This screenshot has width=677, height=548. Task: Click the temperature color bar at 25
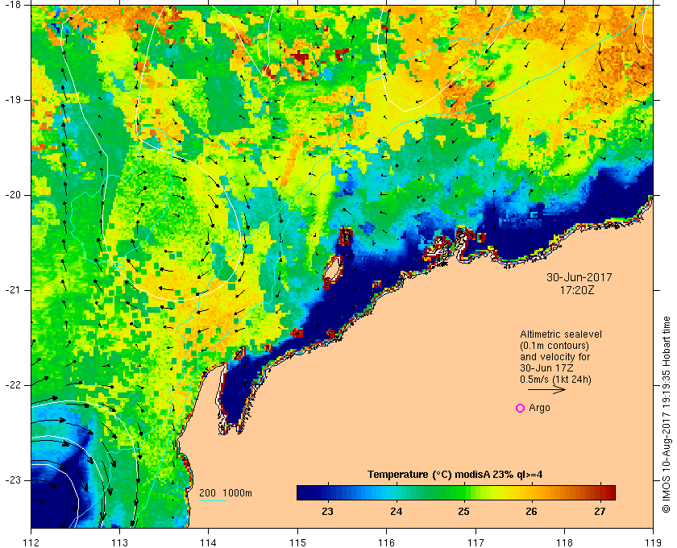coord(463,492)
